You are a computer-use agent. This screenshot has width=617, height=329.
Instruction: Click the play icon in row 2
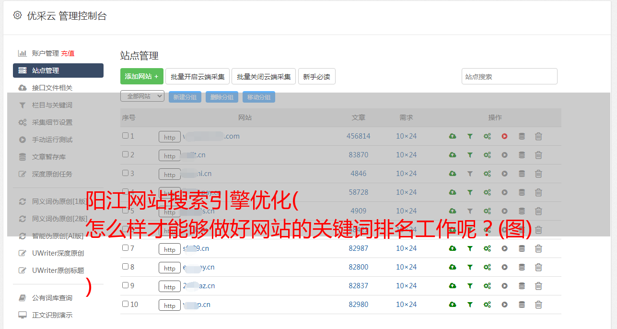coord(504,155)
